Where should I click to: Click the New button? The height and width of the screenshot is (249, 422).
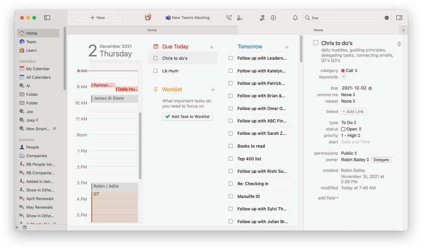click(x=97, y=18)
